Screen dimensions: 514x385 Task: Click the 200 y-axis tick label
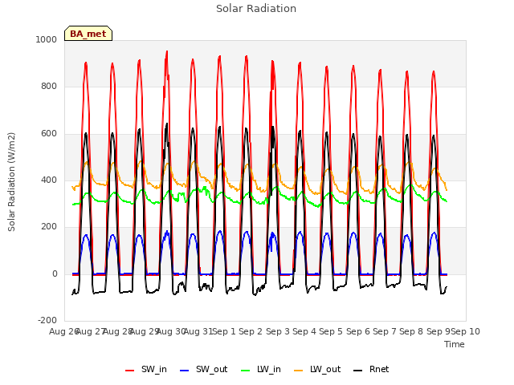tap(49, 226)
